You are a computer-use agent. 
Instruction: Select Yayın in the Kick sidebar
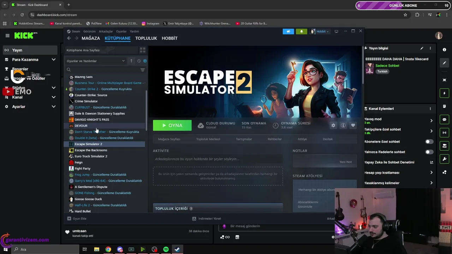click(x=30, y=50)
